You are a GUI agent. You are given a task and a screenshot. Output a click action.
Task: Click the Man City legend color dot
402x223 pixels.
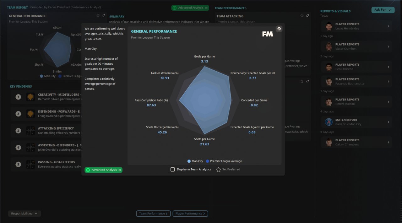[189, 161]
